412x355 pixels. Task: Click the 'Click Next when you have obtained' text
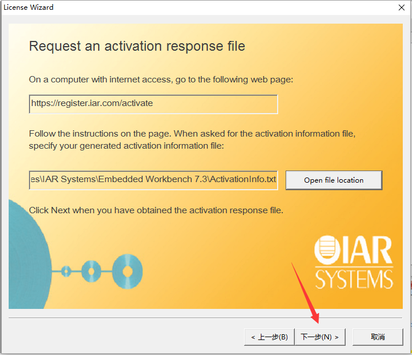[x=156, y=210]
